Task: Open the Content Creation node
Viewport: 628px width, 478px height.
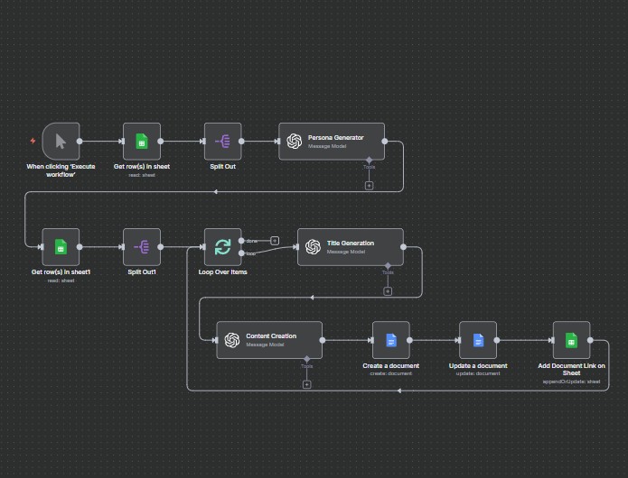Action: coord(268,340)
